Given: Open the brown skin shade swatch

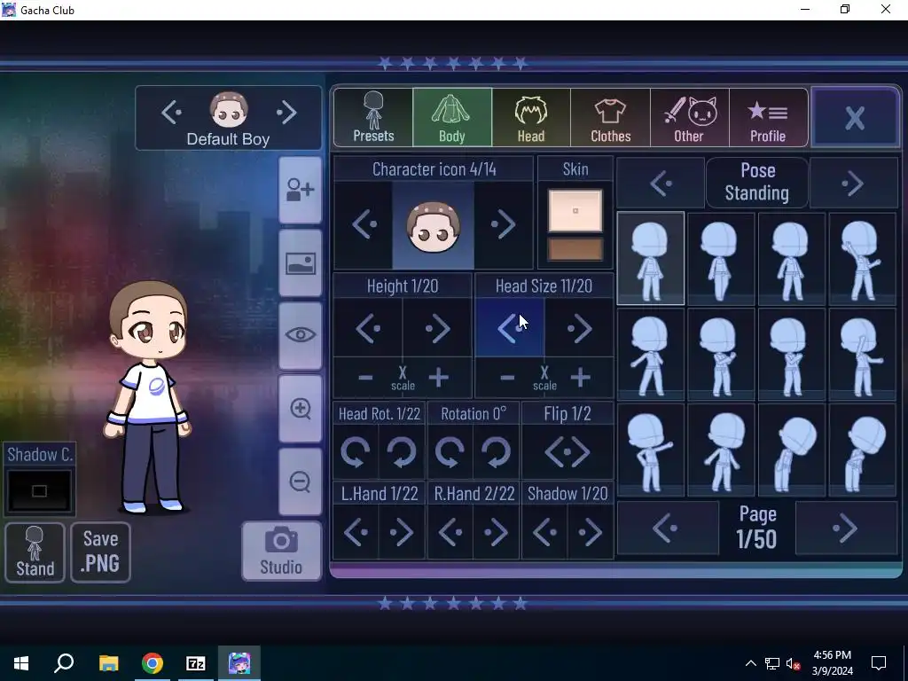Looking at the screenshot, I should [x=575, y=249].
